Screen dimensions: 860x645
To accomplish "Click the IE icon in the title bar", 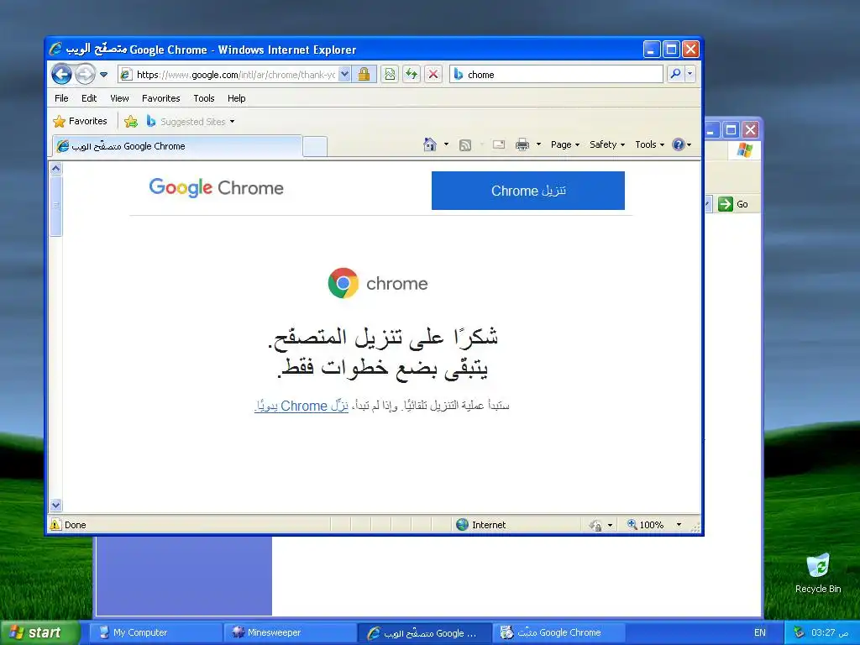I will coord(55,49).
